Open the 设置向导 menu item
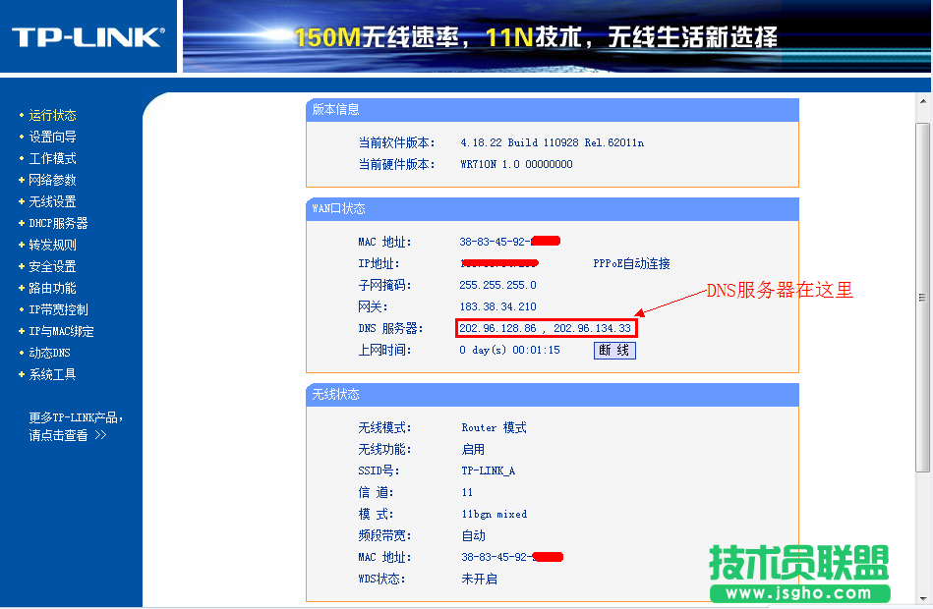Screen dimensions: 933x609 coord(52,137)
